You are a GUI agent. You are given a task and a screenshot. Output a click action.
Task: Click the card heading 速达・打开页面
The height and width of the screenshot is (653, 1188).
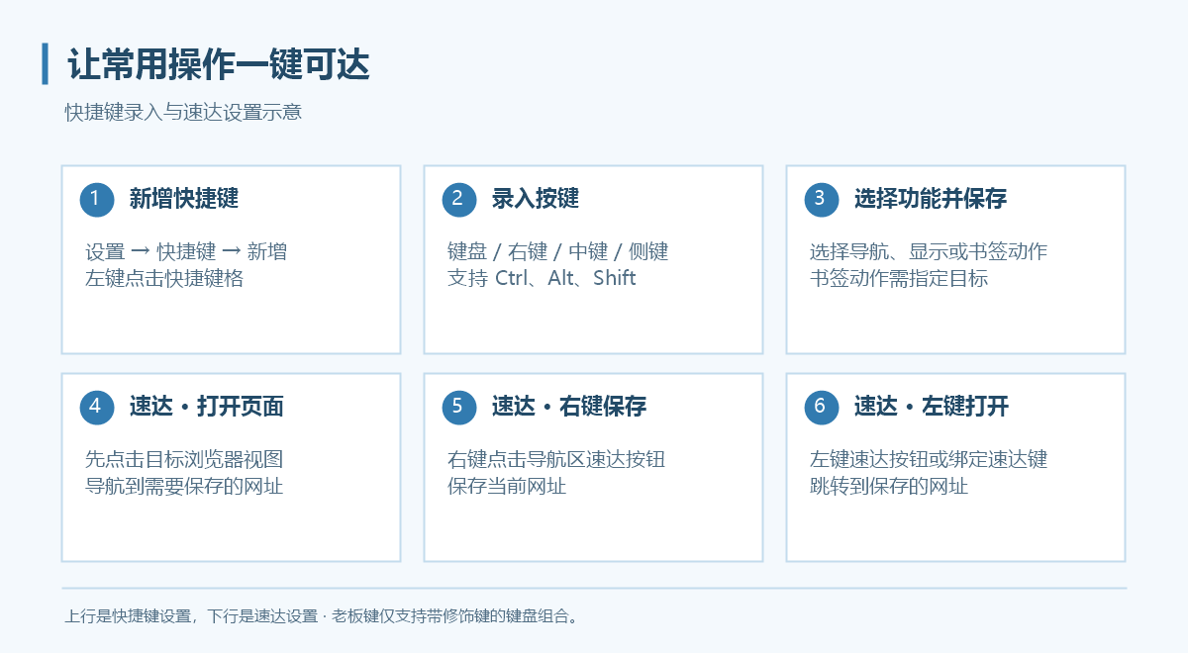207,407
